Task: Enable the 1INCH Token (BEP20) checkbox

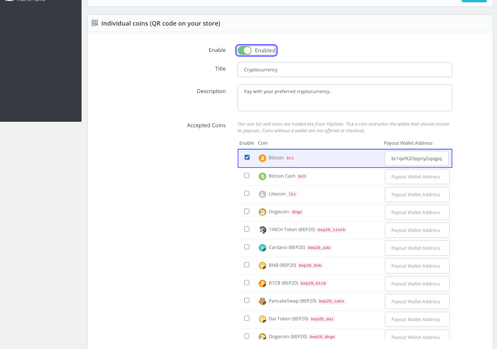Action: 247,229
